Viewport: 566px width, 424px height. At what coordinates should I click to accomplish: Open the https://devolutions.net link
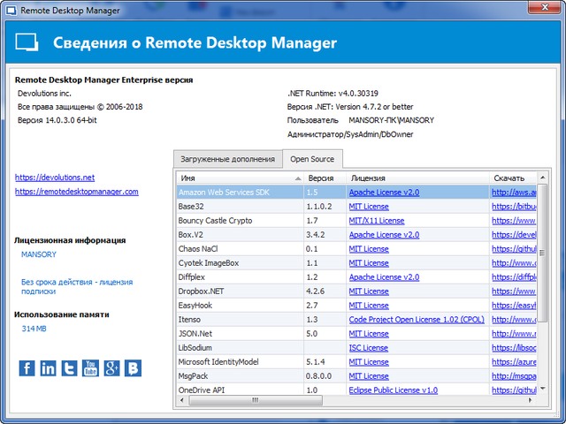click(54, 178)
